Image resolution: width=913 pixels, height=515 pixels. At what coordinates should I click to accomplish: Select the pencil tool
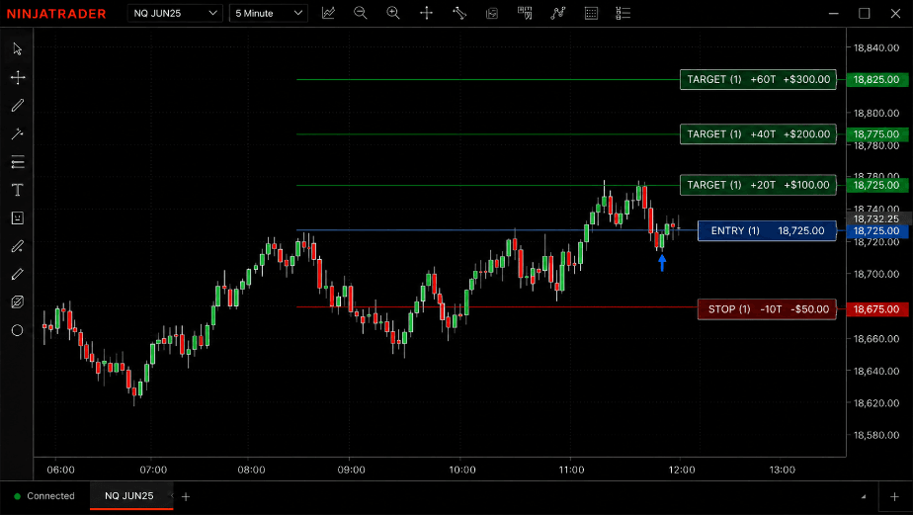tap(18, 274)
